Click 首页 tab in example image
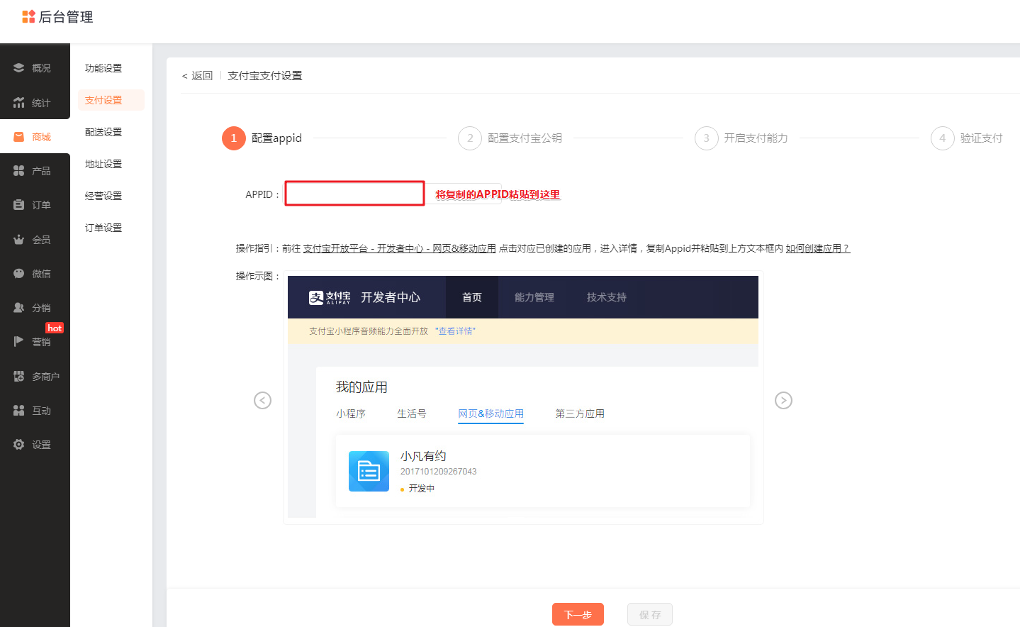Image resolution: width=1020 pixels, height=627 pixels. coord(472,297)
